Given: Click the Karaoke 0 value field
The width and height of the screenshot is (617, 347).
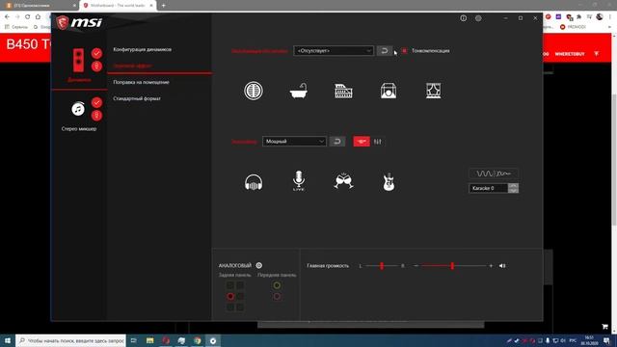Looking at the screenshot, I should click(489, 188).
